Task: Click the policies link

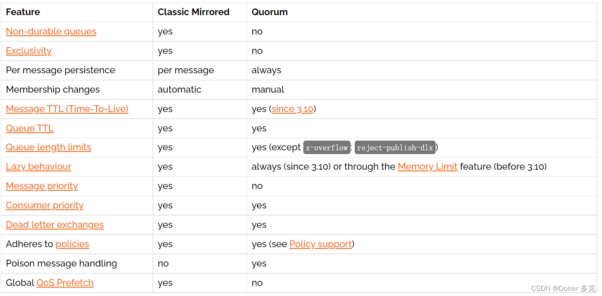Action: (x=72, y=244)
